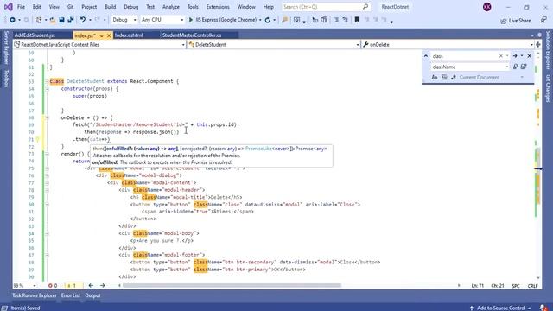Viewport: 553px width, 311px height.
Task: Click the Find in Files toolbar icon
Action: pyautogui.click(x=284, y=20)
